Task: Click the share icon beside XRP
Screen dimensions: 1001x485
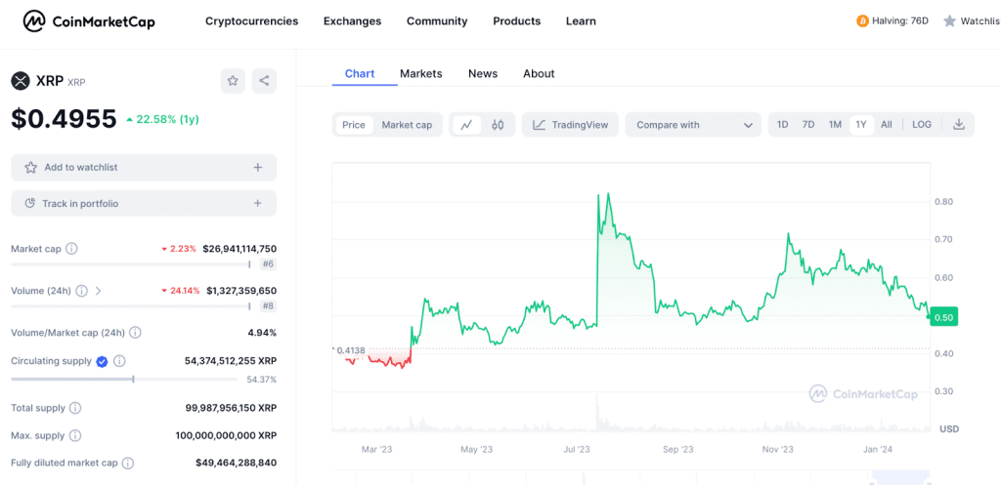Action: pyautogui.click(x=264, y=81)
